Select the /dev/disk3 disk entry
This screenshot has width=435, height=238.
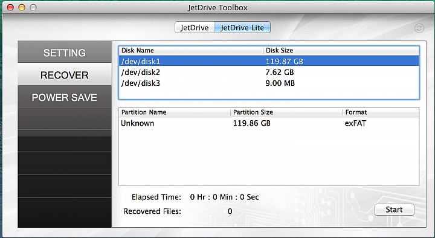tap(269, 83)
